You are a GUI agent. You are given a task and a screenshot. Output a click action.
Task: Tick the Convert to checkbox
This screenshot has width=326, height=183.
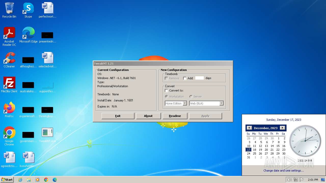(167, 90)
